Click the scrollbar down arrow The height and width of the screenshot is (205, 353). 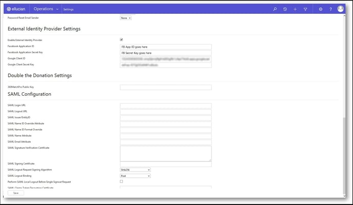[344, 196]
